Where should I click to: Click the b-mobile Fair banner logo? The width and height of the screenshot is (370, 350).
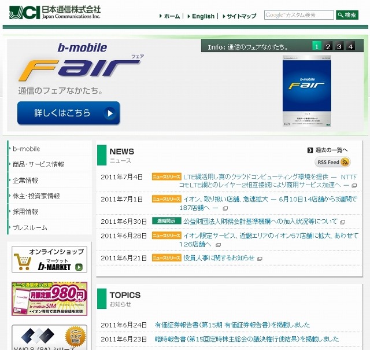pos(80,62)
